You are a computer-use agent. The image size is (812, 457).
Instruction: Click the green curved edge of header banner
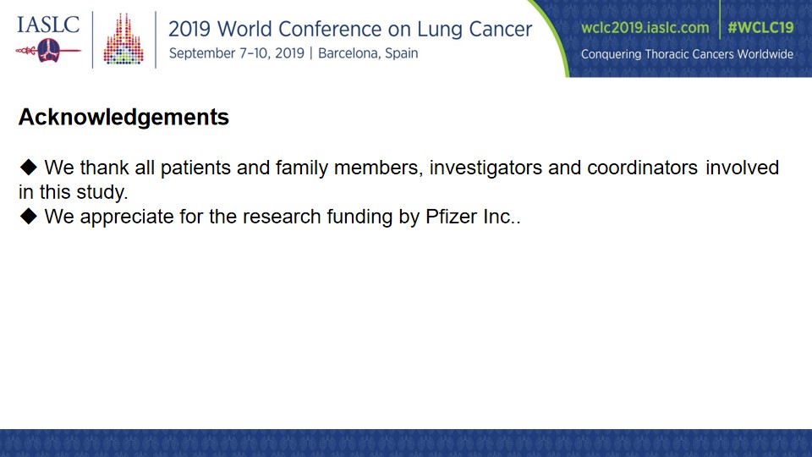(553, 39)
